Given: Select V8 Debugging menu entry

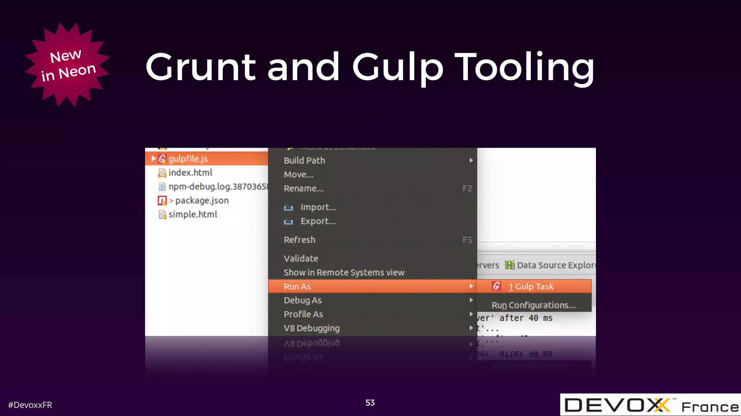Looking at the screenshot, I should point(372,328).
